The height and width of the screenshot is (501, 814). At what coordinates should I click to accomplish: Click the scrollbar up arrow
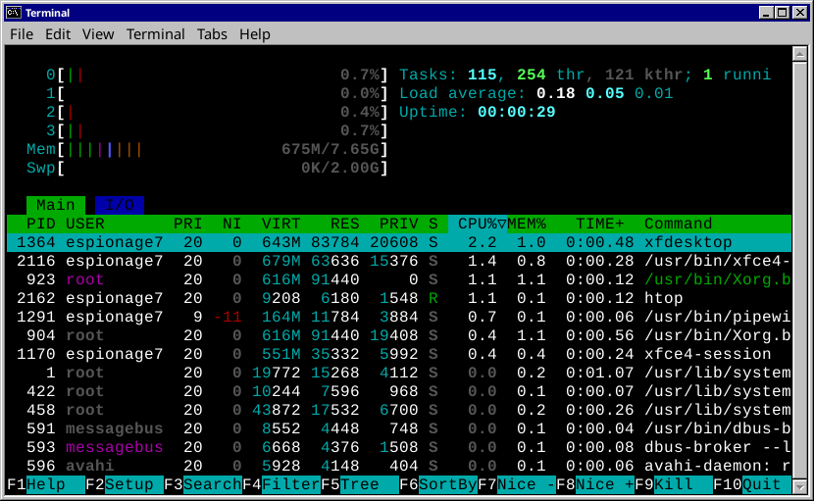(x=800, y=54)
